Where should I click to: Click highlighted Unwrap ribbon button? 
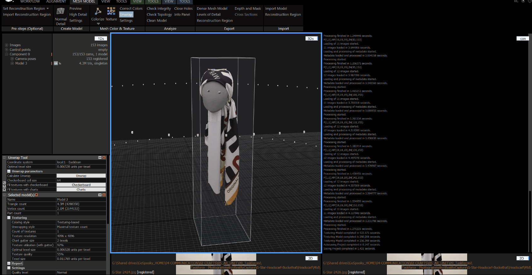[x=126, y=14]
